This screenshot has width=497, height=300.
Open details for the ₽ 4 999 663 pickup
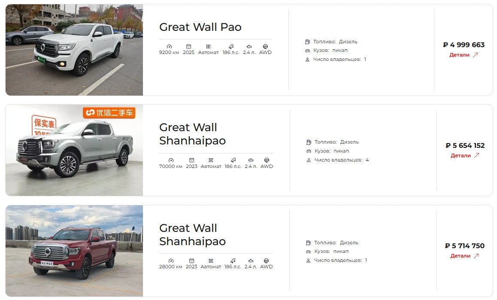[x=464, y=55]
